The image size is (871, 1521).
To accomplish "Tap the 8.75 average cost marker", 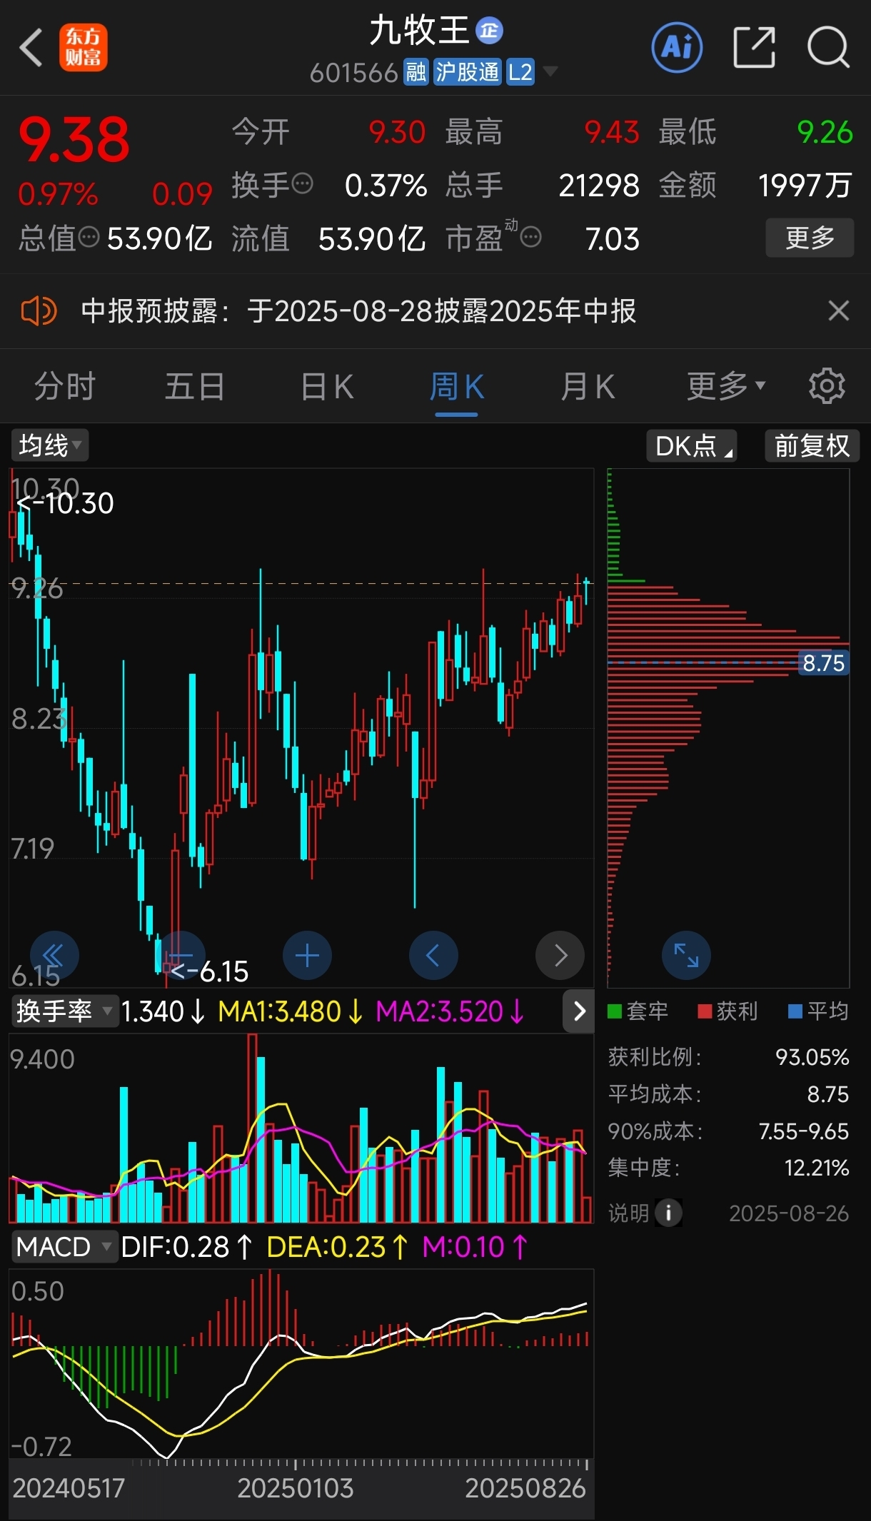I will click(823, 663).
